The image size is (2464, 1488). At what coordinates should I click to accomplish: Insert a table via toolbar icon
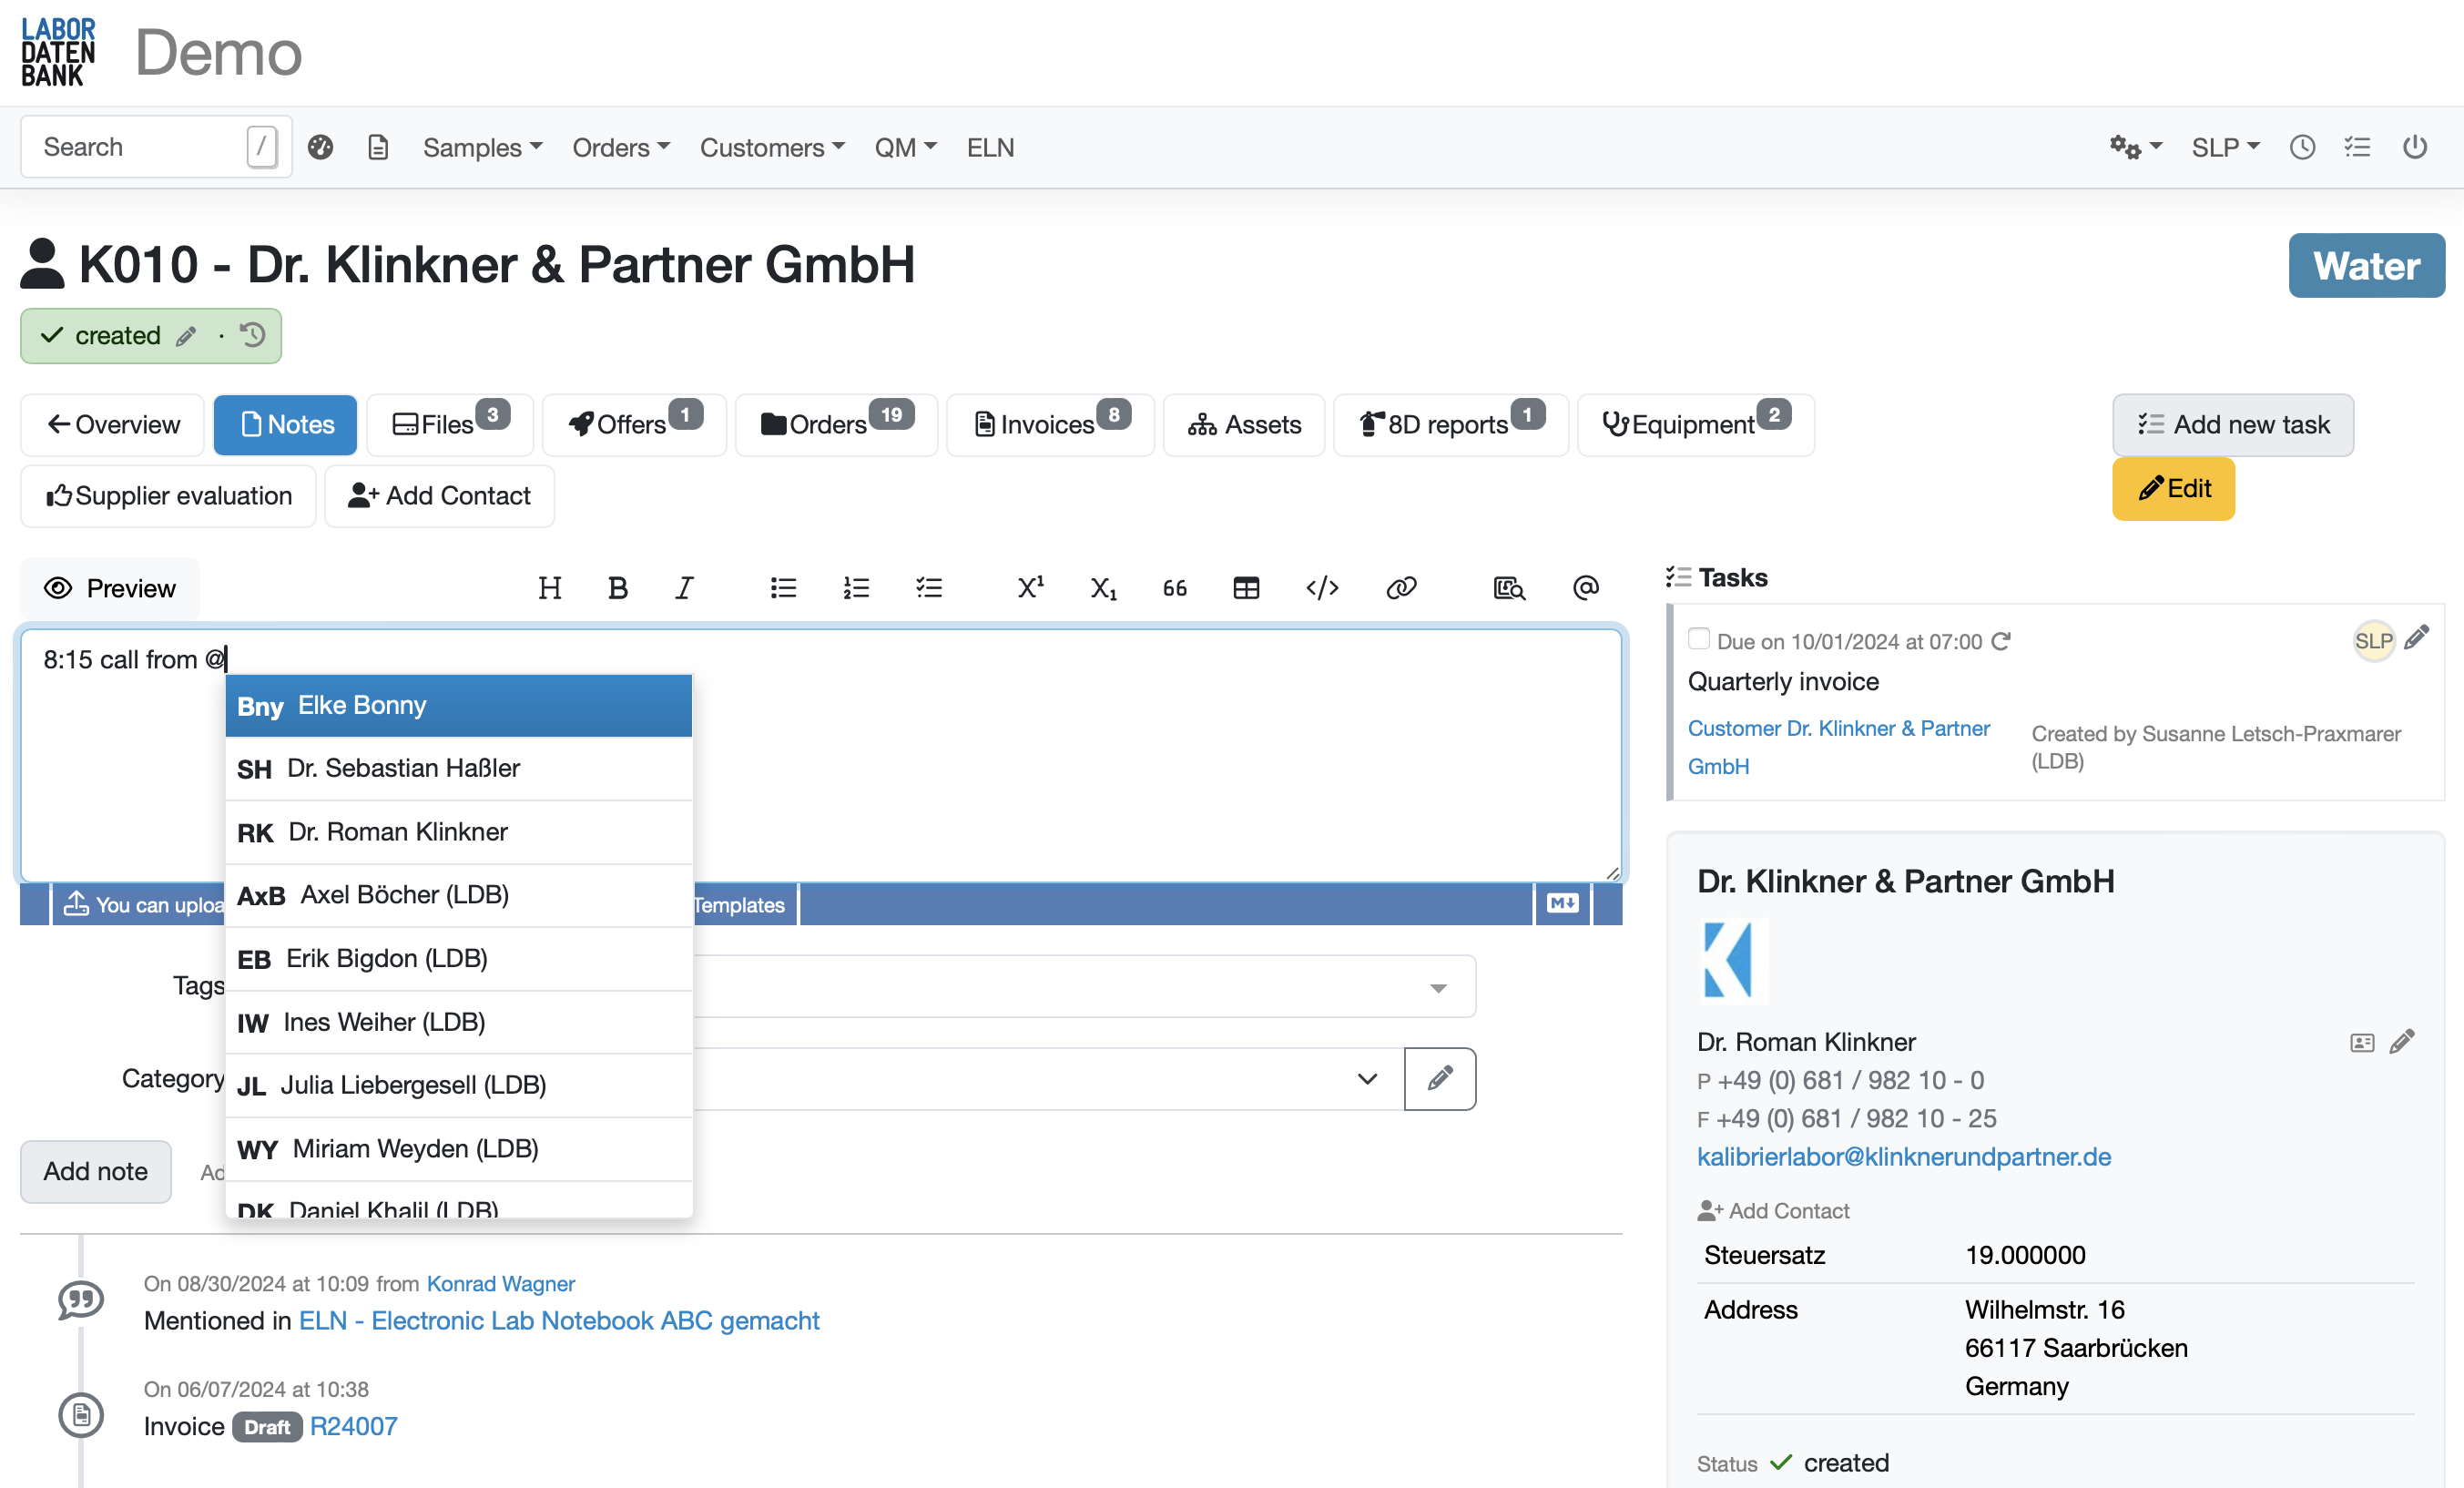(x=1245, y=588)
